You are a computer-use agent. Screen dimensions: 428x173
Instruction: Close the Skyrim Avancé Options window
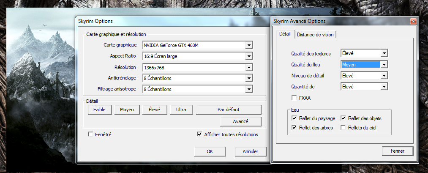tap(412, 21)
